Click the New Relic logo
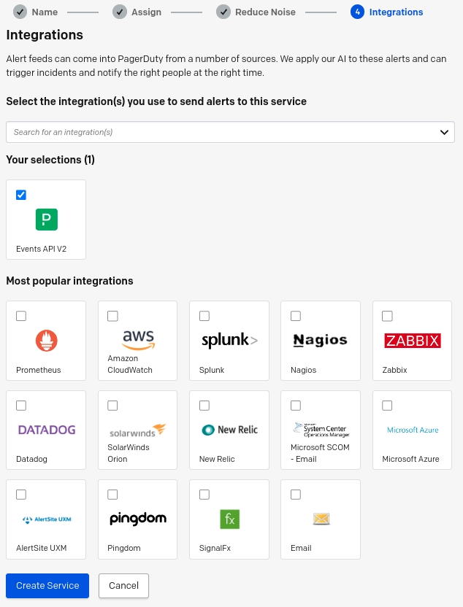This screenshot has width=463, height=607. tap(229, 430)
